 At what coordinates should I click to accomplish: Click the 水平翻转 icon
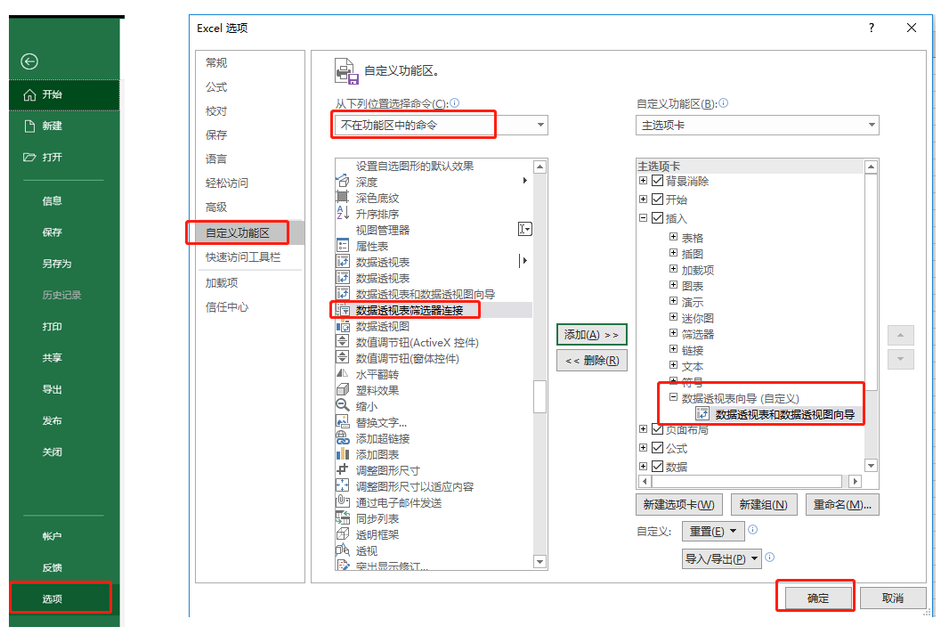[342, 374]
